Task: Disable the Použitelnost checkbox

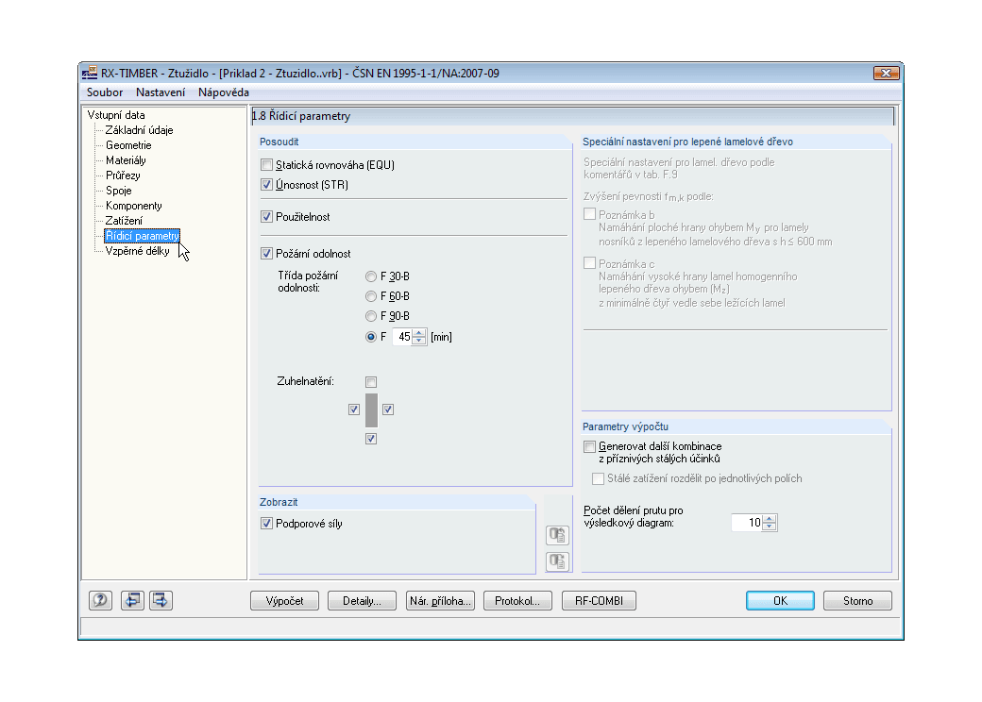Action: (x=266, y=216)
